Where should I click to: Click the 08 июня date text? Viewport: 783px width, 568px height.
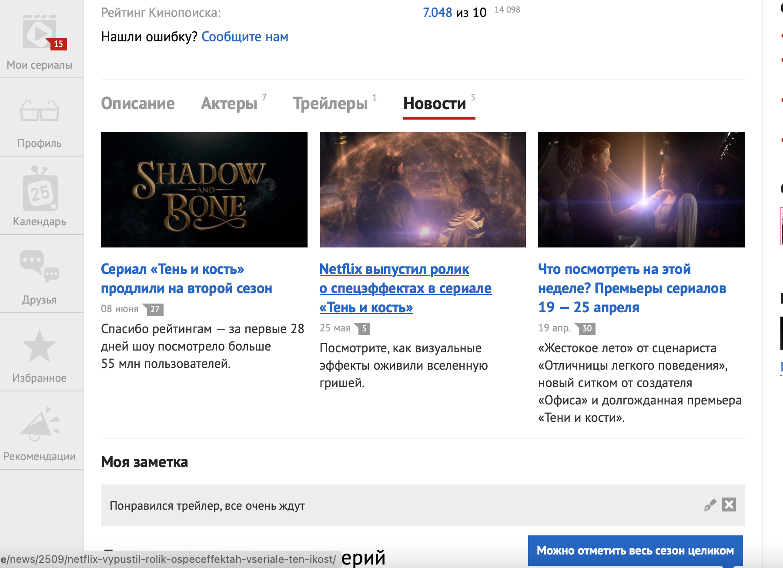(120, 309)
